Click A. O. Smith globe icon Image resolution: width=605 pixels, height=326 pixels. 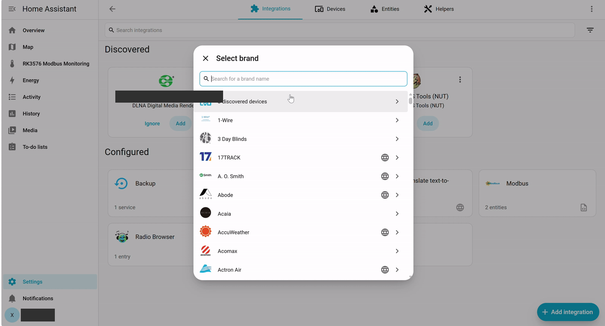[385, 176]
